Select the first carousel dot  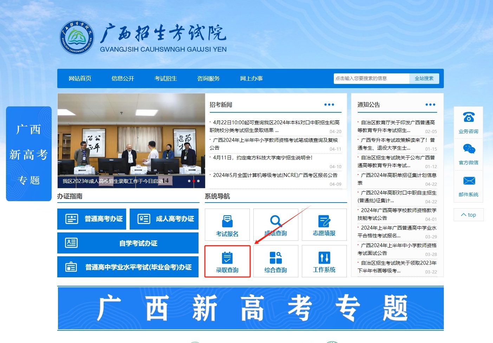tap(189, 181)
